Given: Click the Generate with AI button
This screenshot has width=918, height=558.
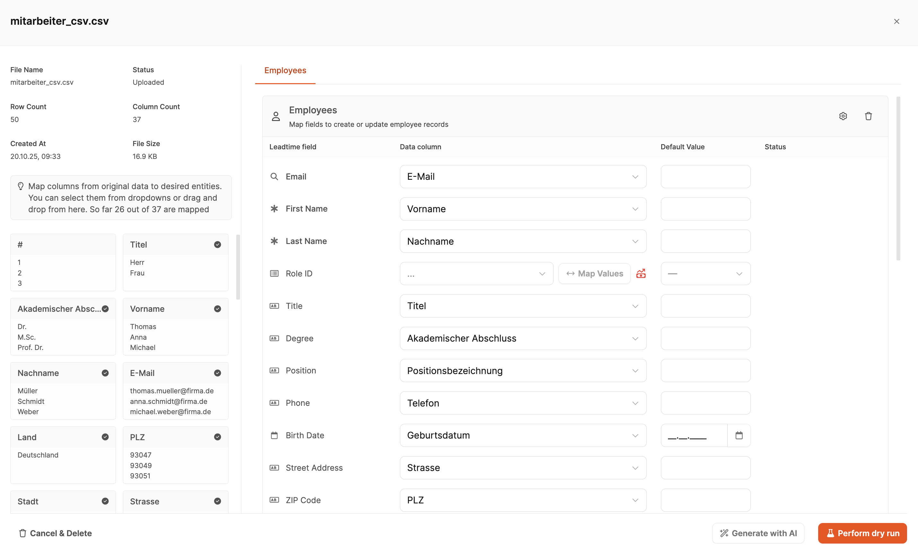Looking at the screenshot, I should (x=758, y=533).
